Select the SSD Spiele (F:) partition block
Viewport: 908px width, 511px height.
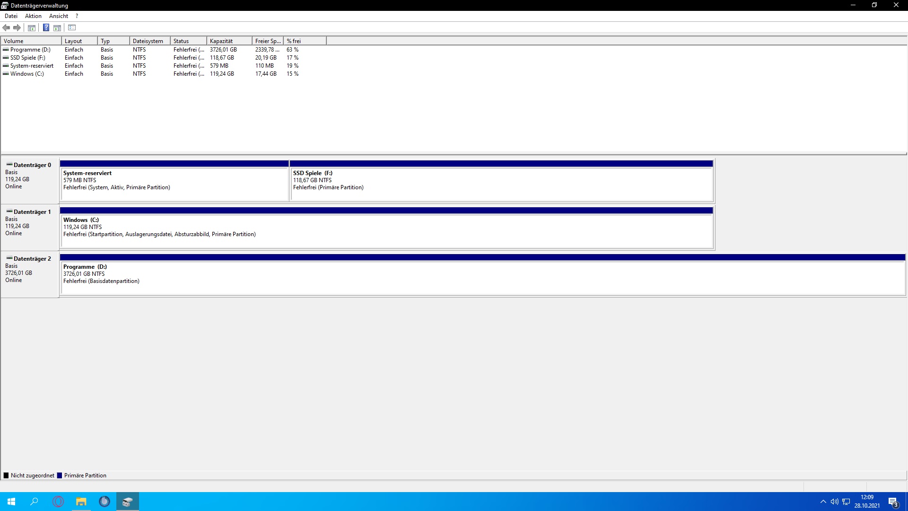point(501,184)
